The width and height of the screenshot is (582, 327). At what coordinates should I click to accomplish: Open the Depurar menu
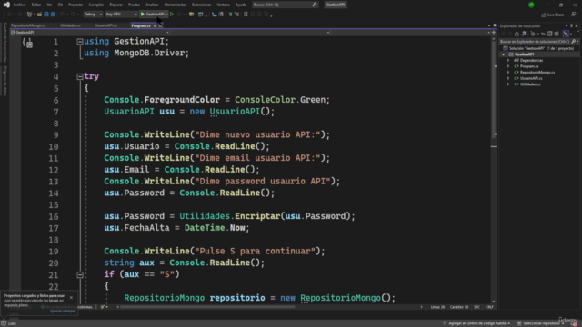[115, 5]
